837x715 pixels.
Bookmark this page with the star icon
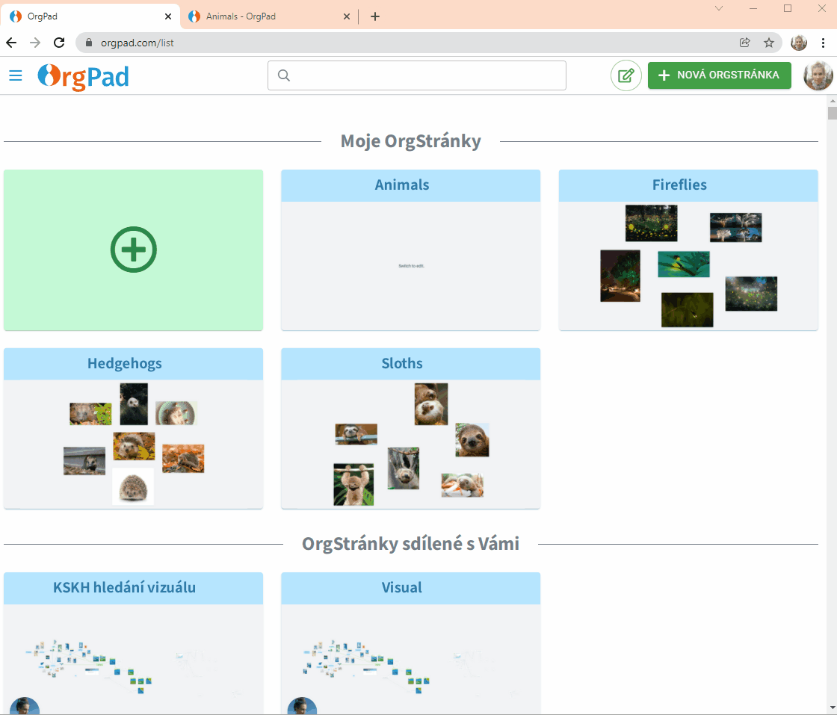click(768, 43)
